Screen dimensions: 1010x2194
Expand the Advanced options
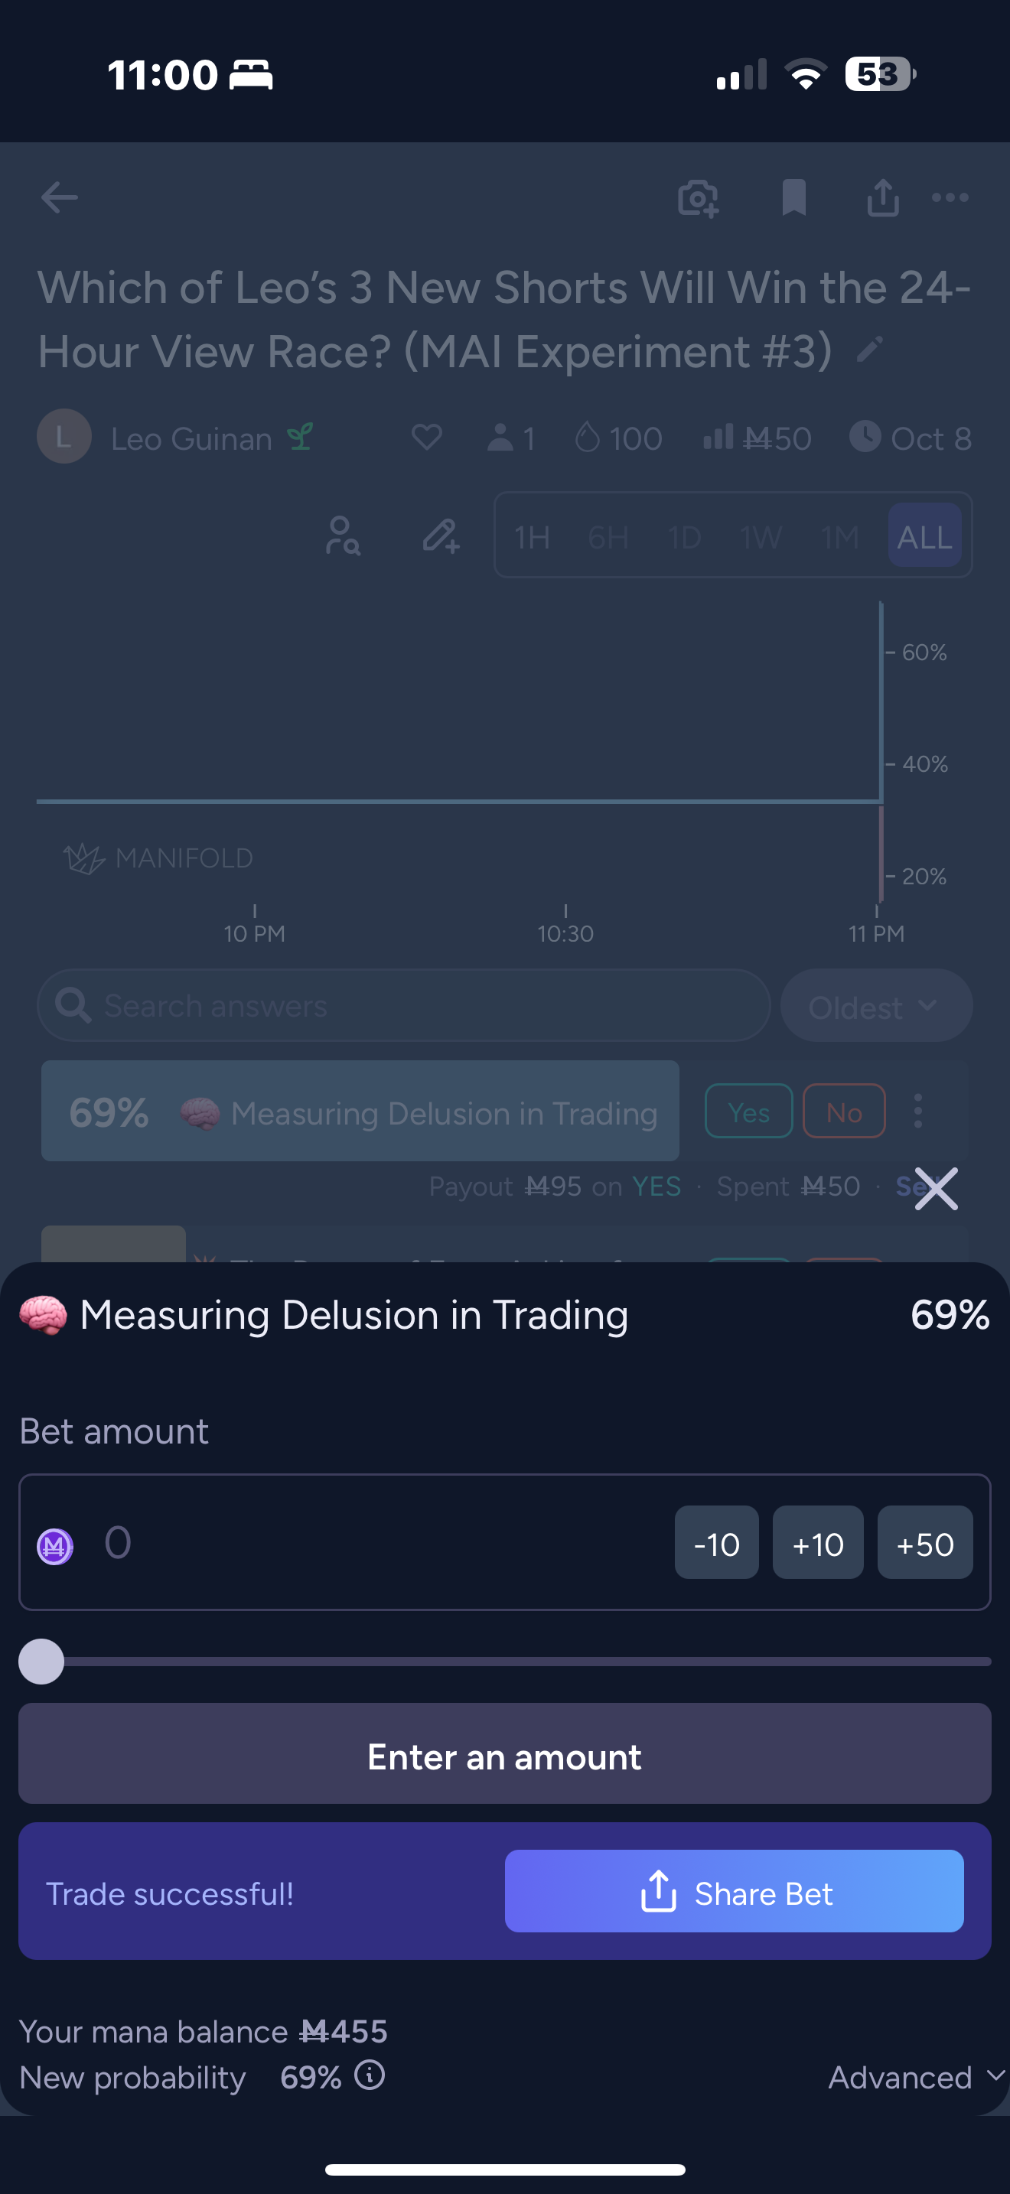click(x=914, y=2077)
